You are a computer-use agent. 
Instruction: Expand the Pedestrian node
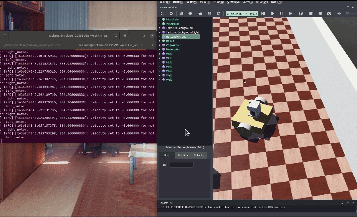(160, 50)
